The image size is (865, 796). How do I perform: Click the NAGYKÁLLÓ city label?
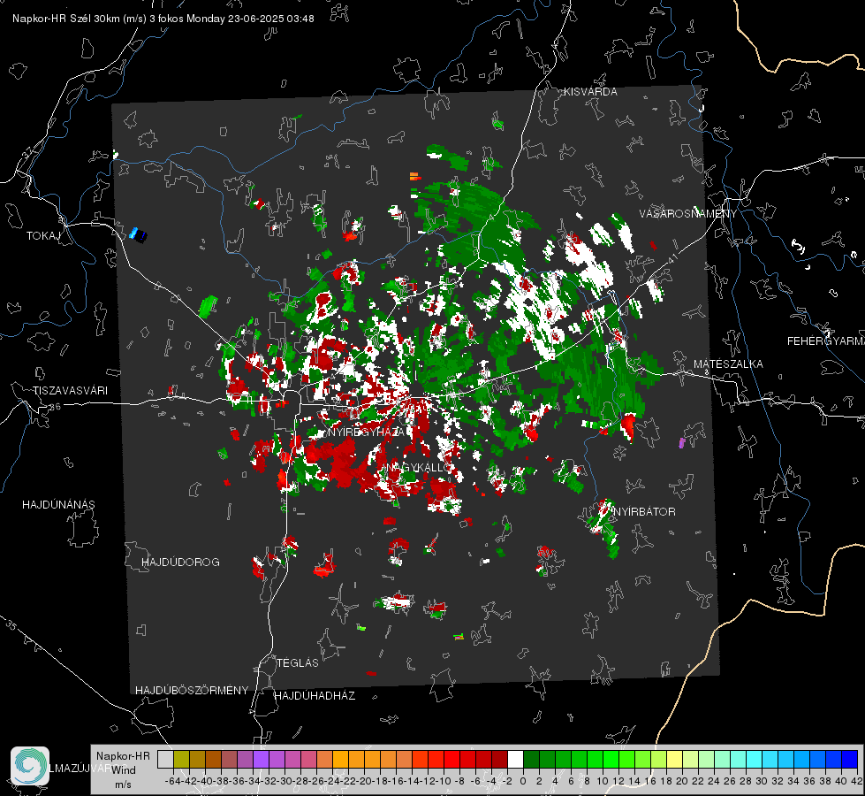tap(418, 467)
